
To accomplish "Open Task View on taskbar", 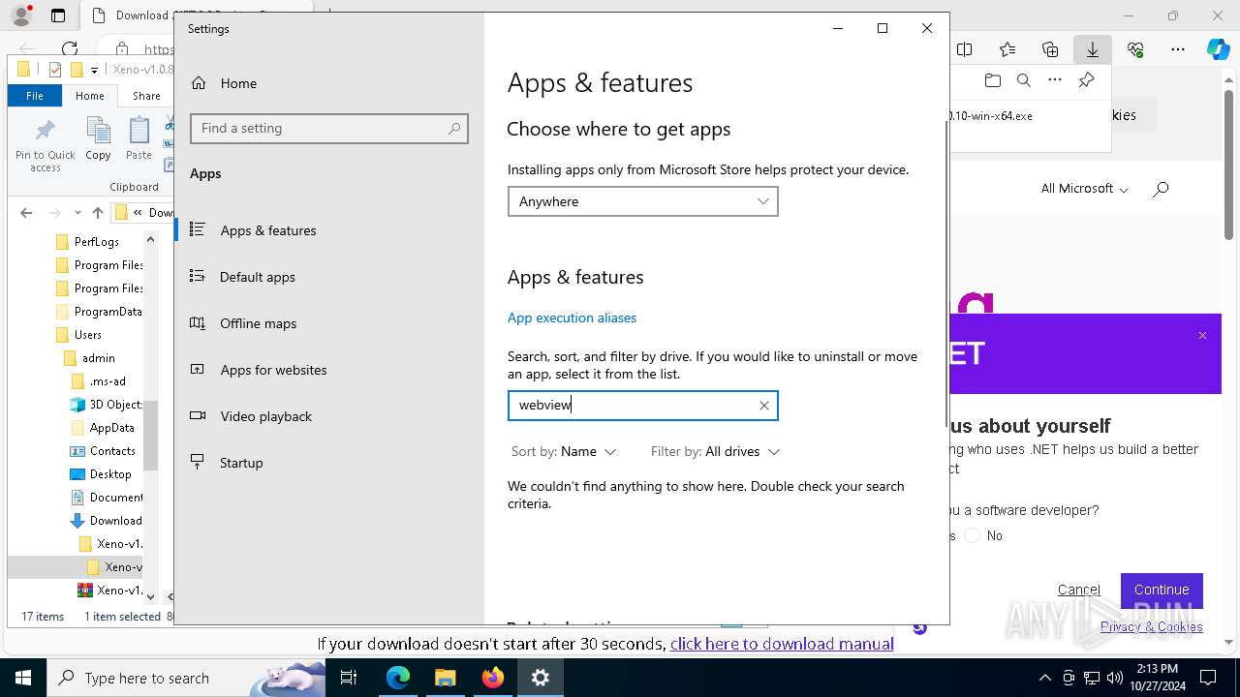I will coord(349,678).
